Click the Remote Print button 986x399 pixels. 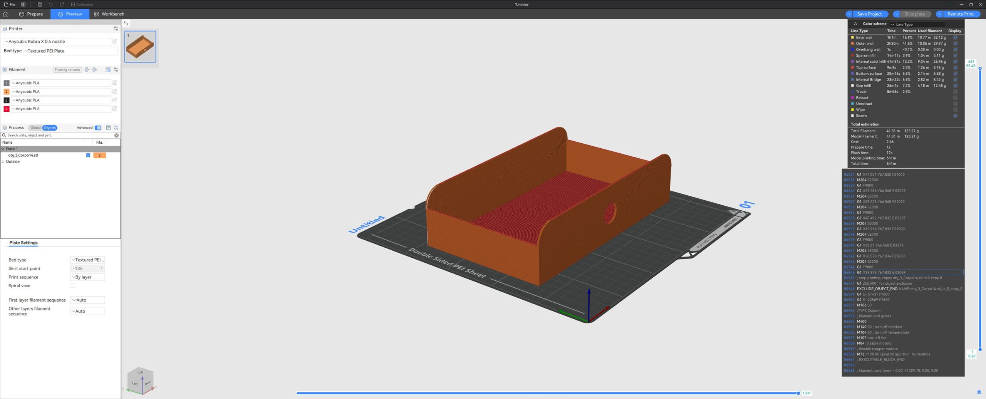point(960,14)
